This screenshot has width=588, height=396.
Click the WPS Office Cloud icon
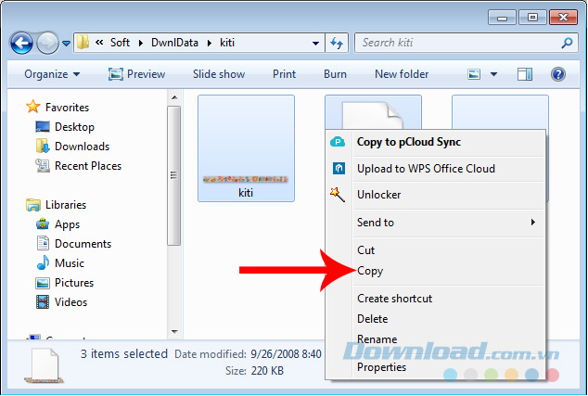[x=339, y=169]
